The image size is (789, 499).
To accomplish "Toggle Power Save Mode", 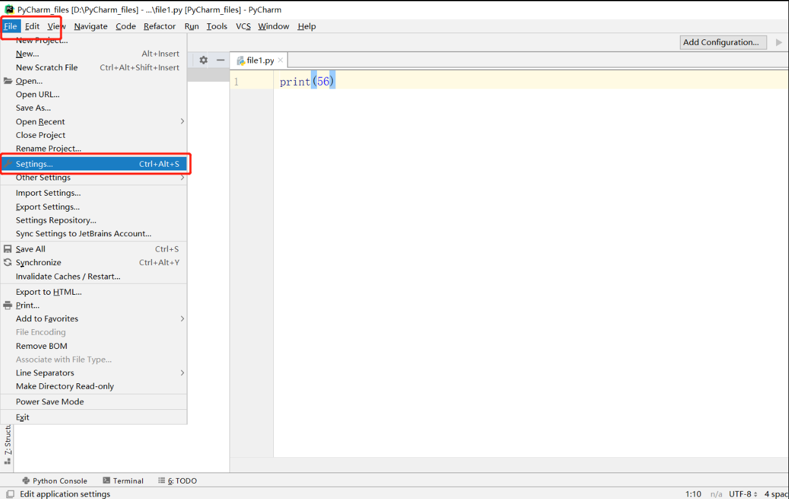I will click(x=94, y=401).
